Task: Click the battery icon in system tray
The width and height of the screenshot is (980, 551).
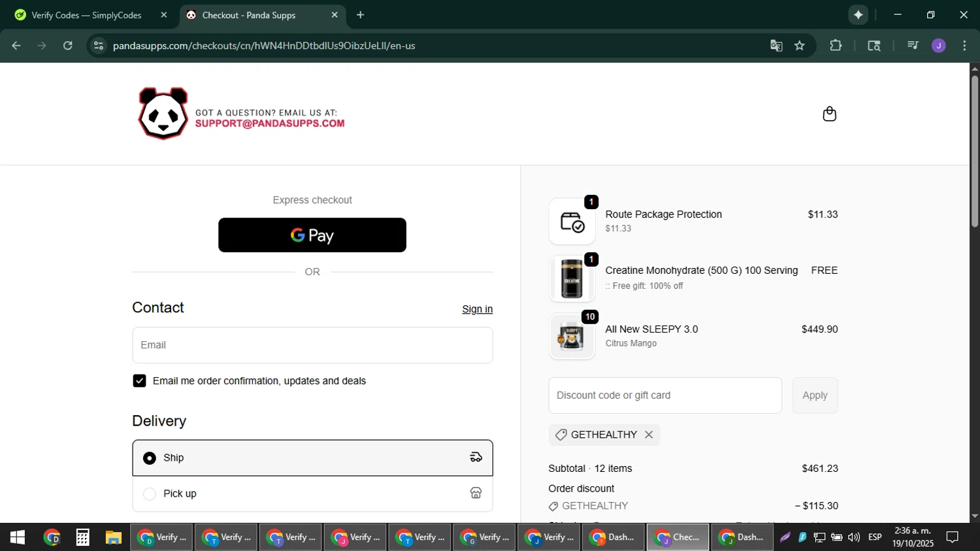Action: (837, 537)
